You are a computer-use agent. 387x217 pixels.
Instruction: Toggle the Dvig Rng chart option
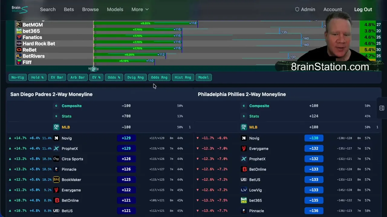pyautogui.click(x=135, y=77)
